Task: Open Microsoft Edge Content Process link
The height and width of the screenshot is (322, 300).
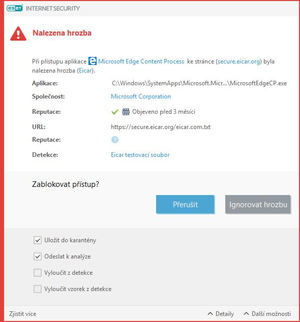Action: pos(141,61)
